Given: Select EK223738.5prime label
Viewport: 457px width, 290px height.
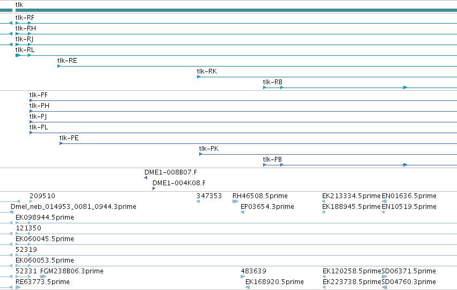Looking at the screenshot, I should click(x=352, y=282).
